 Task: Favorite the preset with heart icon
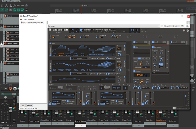(82, 30)
